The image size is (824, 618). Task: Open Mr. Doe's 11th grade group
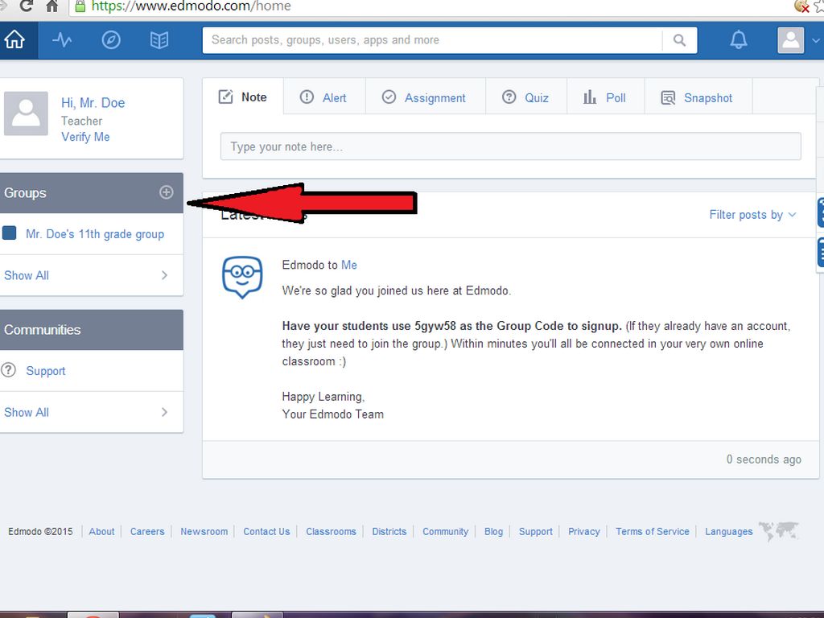pos(95,234)
